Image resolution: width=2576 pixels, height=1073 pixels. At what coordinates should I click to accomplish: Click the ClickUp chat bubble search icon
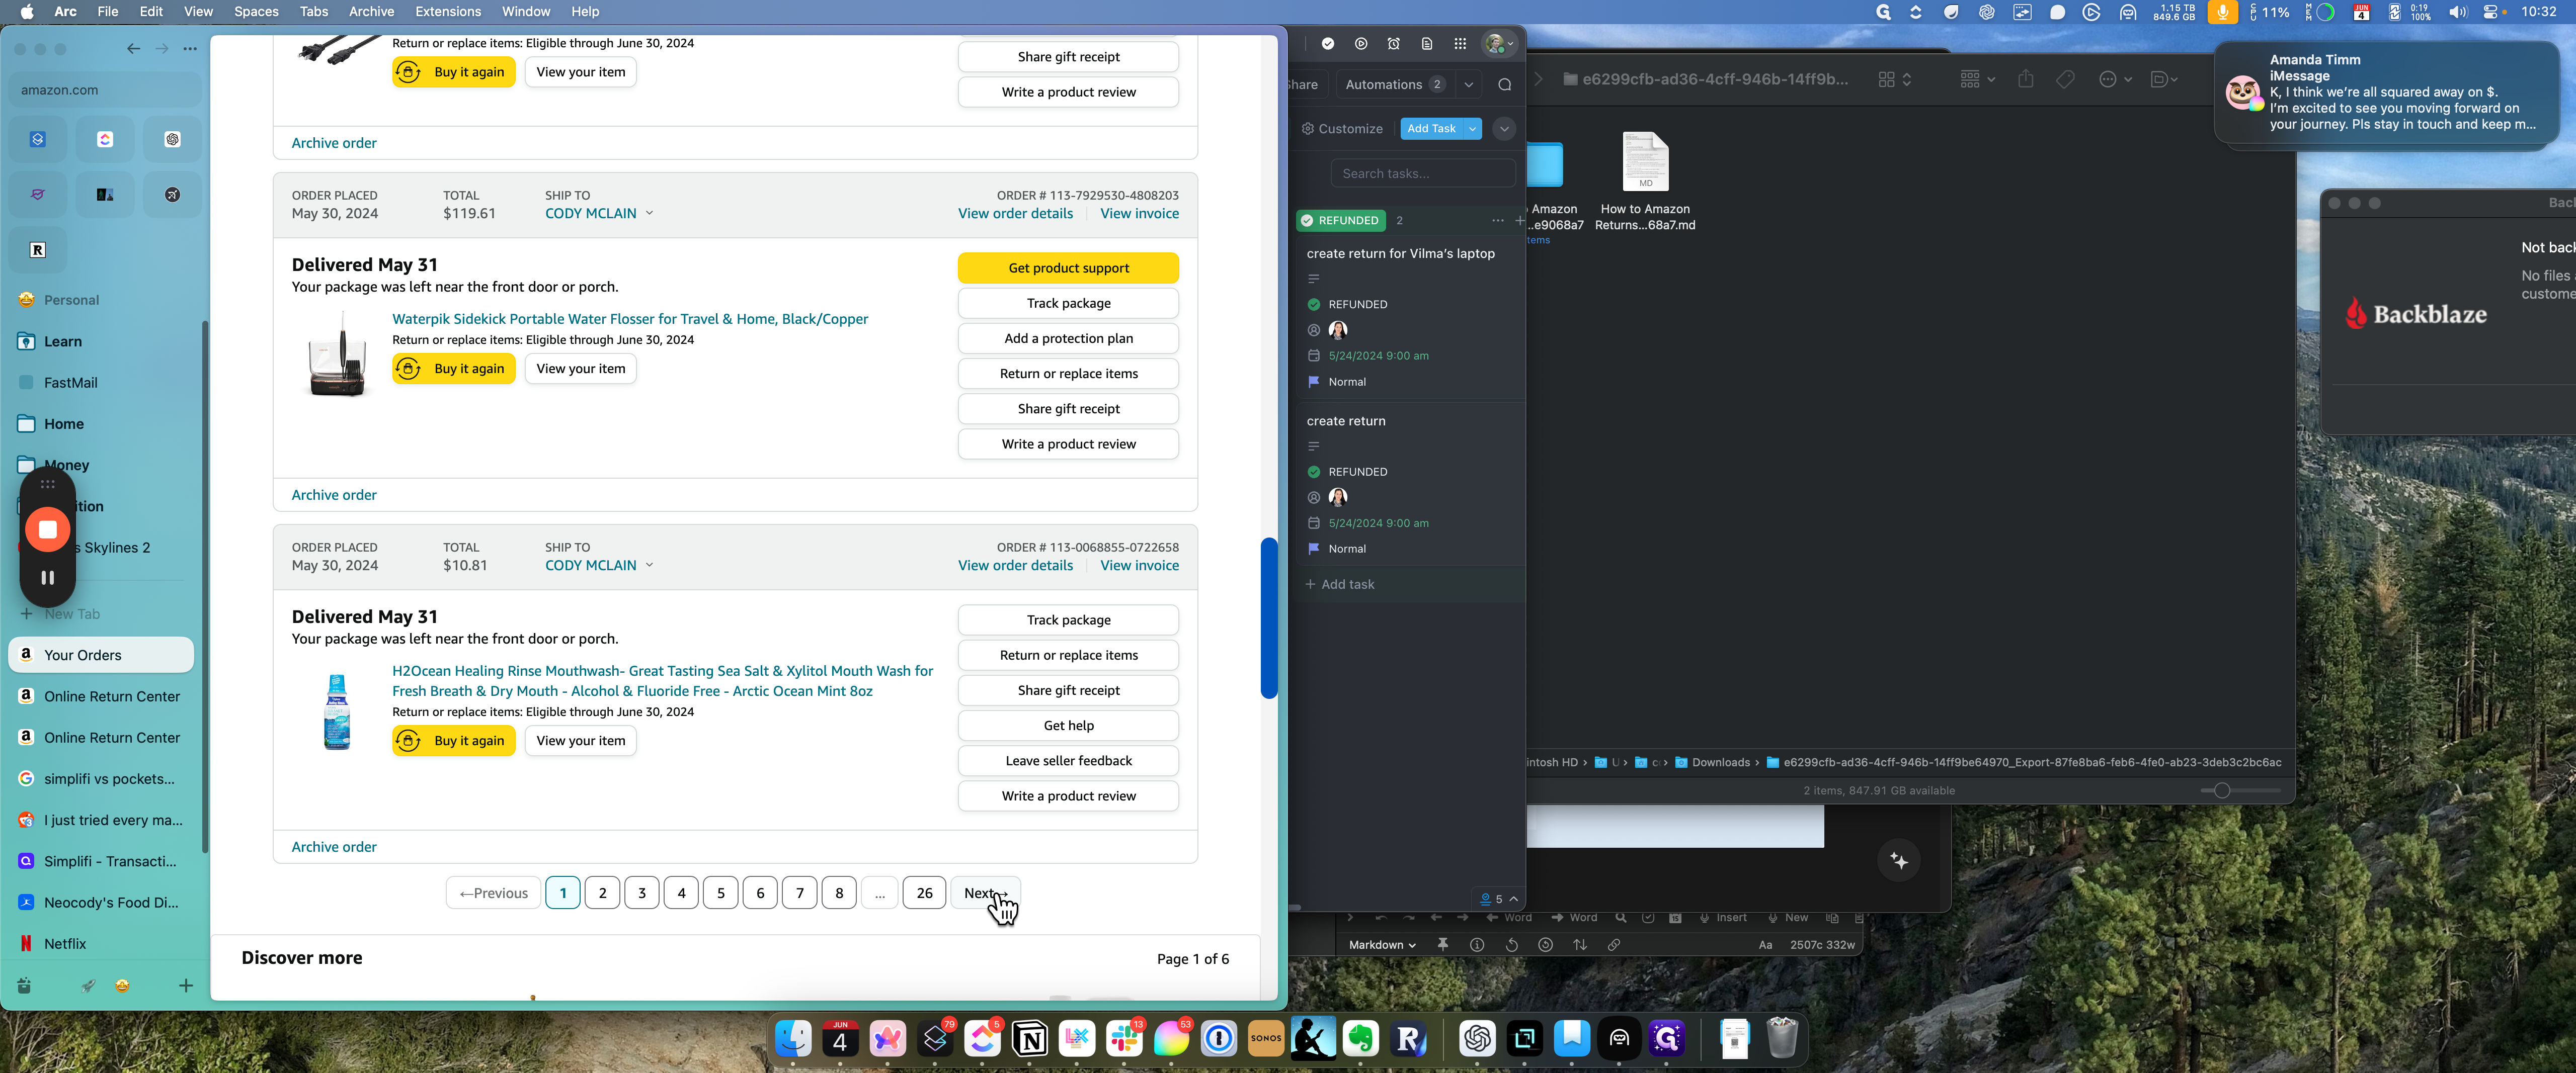1505,84
